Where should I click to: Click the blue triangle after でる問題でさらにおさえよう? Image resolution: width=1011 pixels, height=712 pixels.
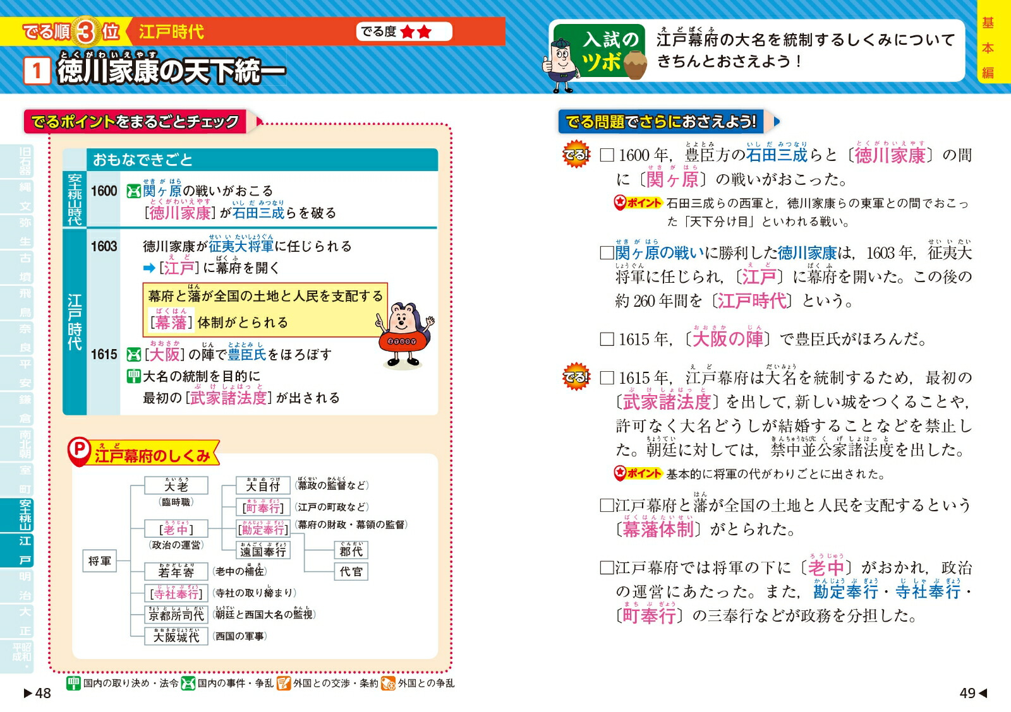pyautogui.click(x=777, y=121)
